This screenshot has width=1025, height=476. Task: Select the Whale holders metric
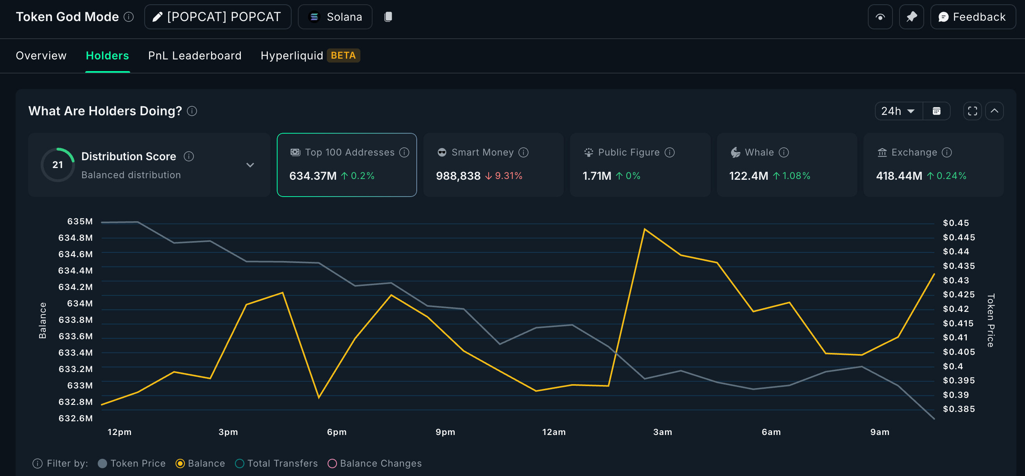tap(787, 165)
